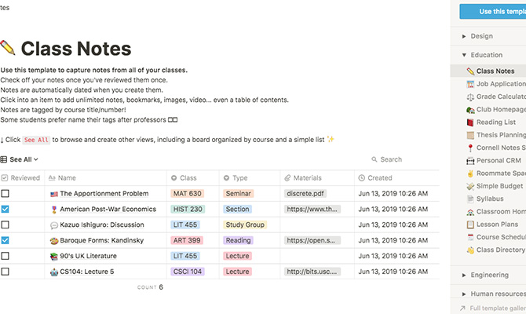Viewport: 526px width, 314px height.
Task: Click the Created column header
Action: pos(380,178)
